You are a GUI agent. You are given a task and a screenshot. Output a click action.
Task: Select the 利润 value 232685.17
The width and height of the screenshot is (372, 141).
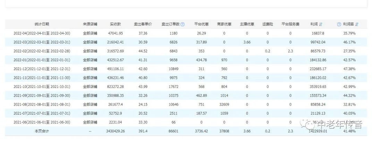coord(318,69)
